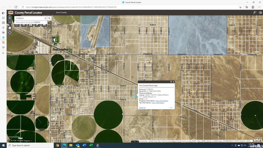Screen dimensions: 263x148
Task: Click the esri logo
Action: pos(258,139)
